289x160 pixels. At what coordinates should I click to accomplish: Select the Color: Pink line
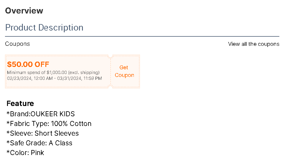point(25,153)
